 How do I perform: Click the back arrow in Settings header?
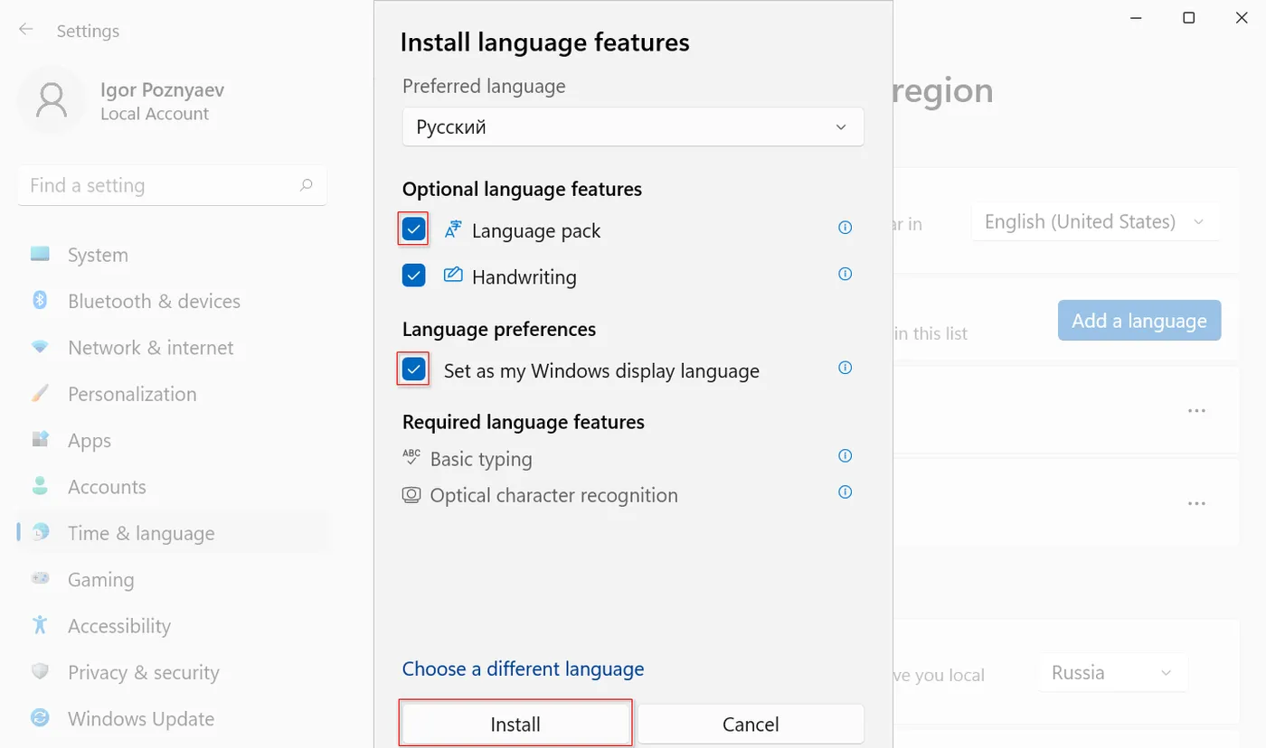pyautogui.click(x=26, y=30)
